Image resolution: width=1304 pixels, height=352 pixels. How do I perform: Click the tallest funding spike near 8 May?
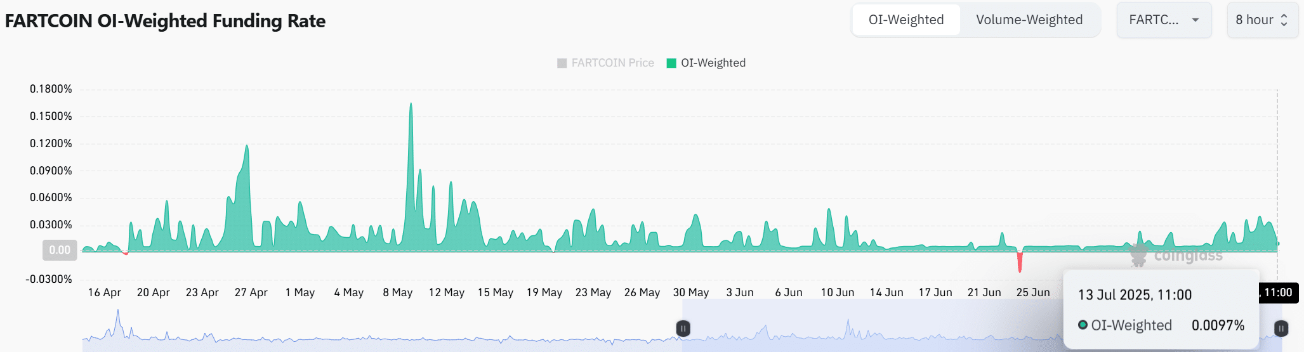[411, 105]
